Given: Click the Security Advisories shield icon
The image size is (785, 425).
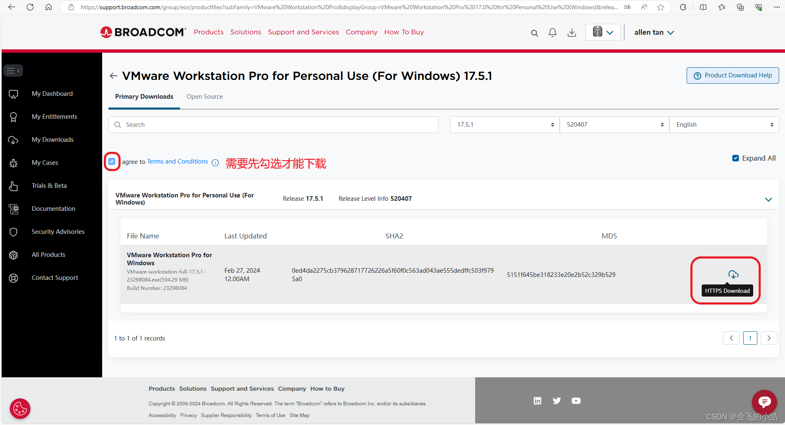Looking at the screenshot, I should pyautogui.click(x=13, y=232).
